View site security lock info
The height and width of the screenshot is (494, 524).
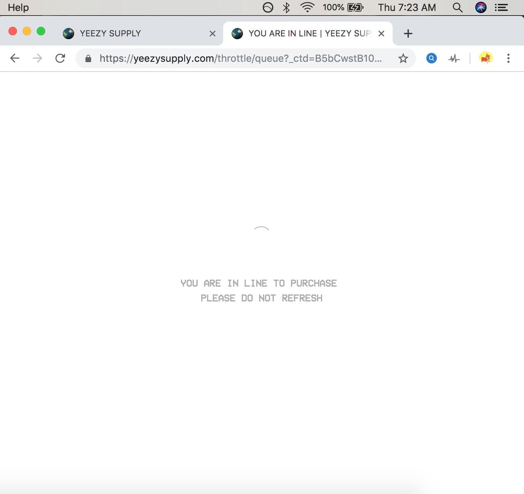point(88,59)
